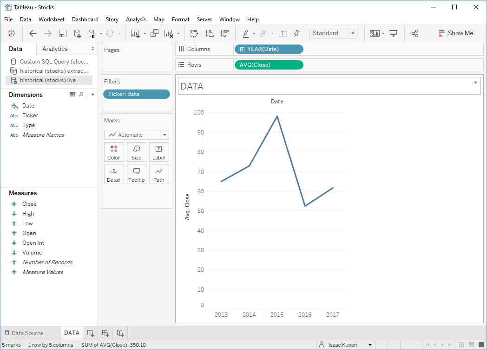Open the Standard fit dropdown

coord(333,33)
